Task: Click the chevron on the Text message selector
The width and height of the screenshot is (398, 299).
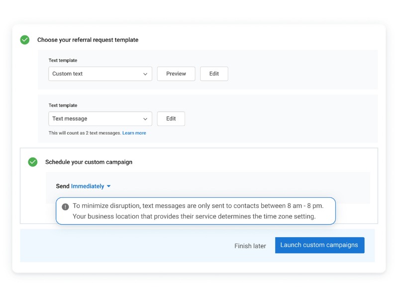Action: (146, 119)
